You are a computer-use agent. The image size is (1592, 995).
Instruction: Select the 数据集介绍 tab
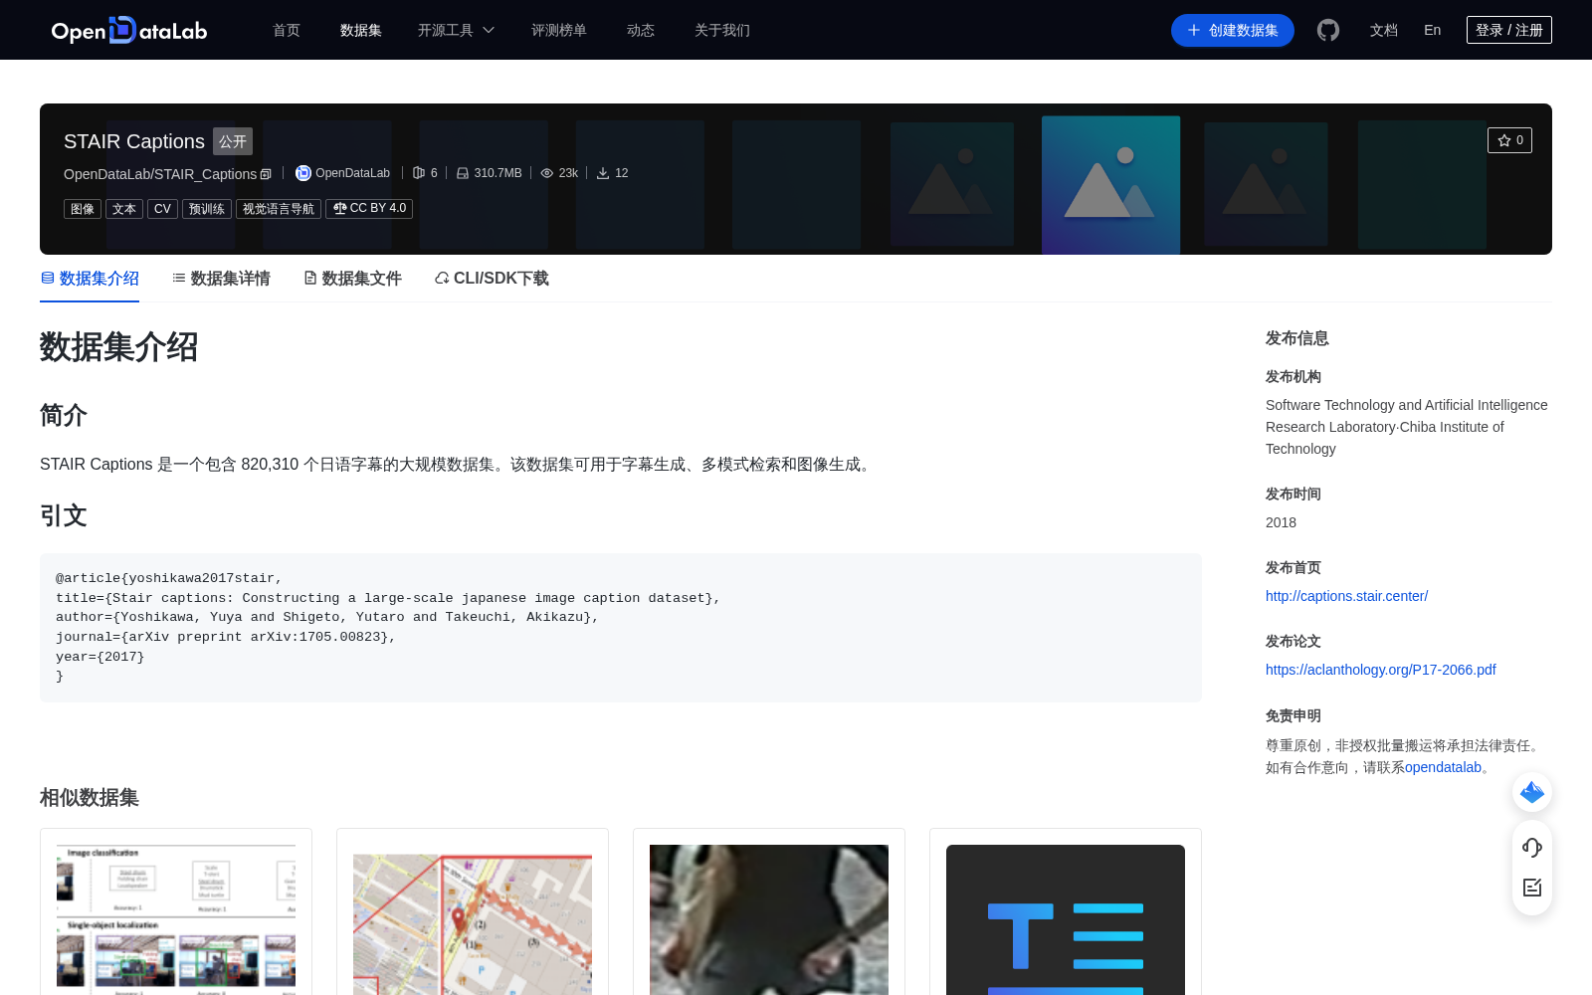[90, 279]
